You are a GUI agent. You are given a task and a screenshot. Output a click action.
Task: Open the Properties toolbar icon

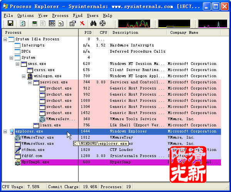coord(72,24)
